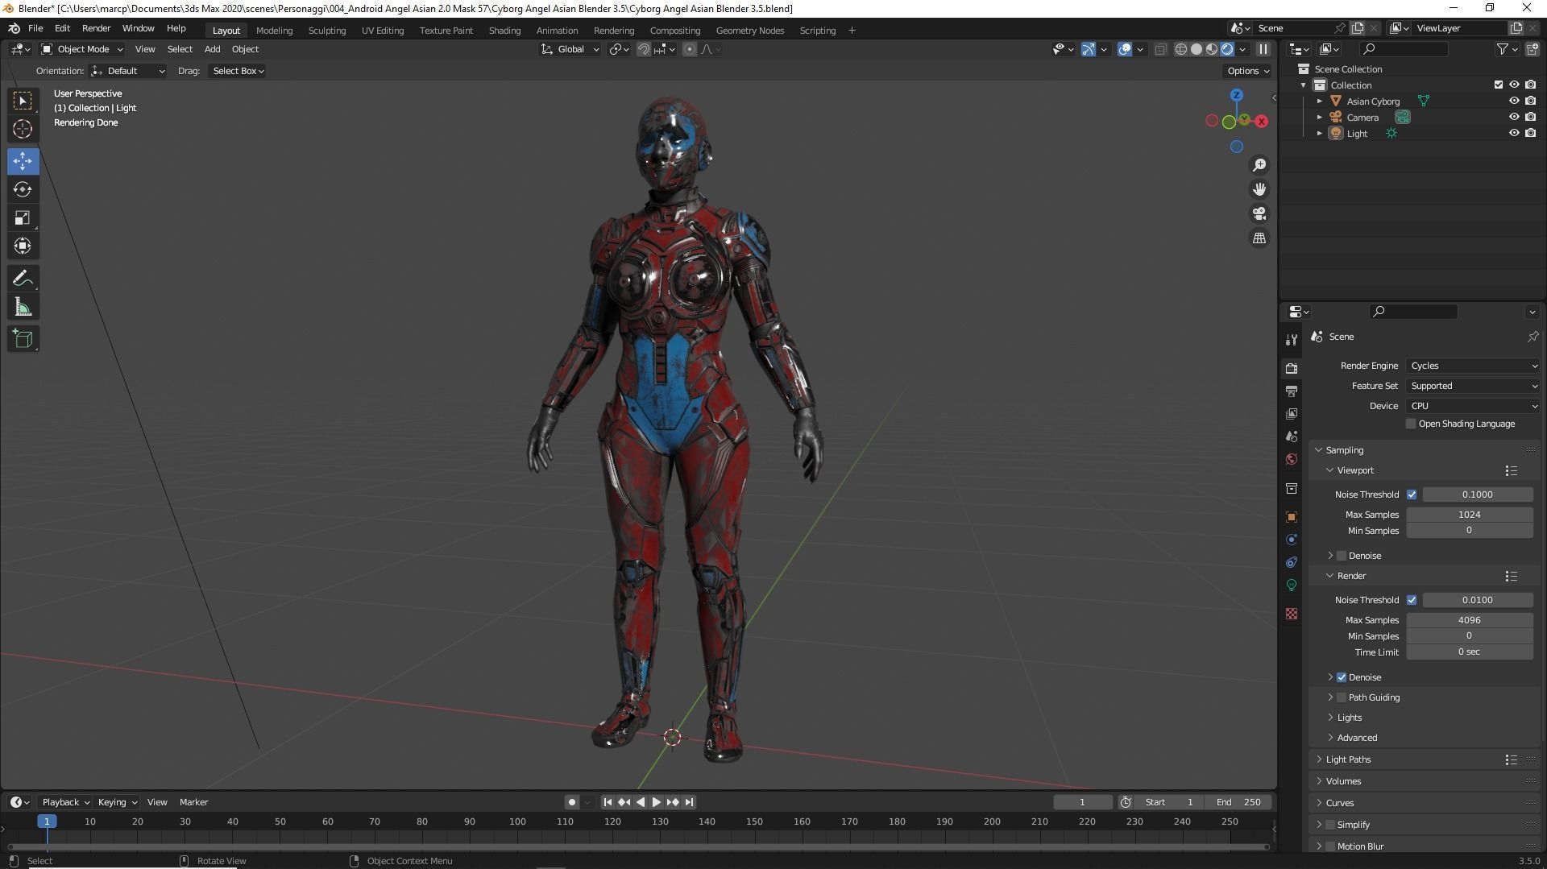The image size is (1547, 869).
Task: Switch to rendered viewport shading
Action: (x=1227, y=49)
